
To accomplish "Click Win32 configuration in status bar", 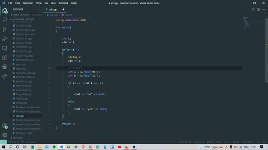I will (236, 142).
